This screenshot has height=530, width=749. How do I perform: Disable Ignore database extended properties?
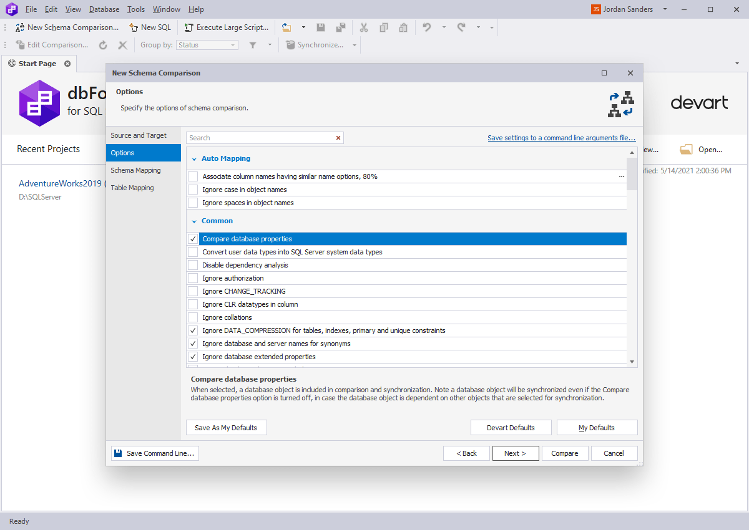193,356
